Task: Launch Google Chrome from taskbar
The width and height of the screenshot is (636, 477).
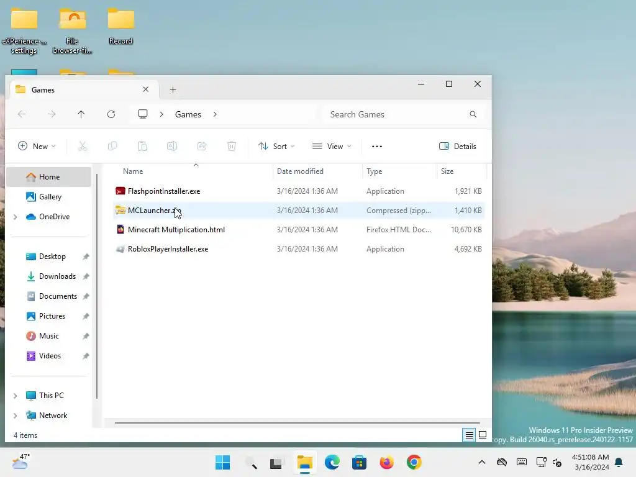Action: [414, 462]
